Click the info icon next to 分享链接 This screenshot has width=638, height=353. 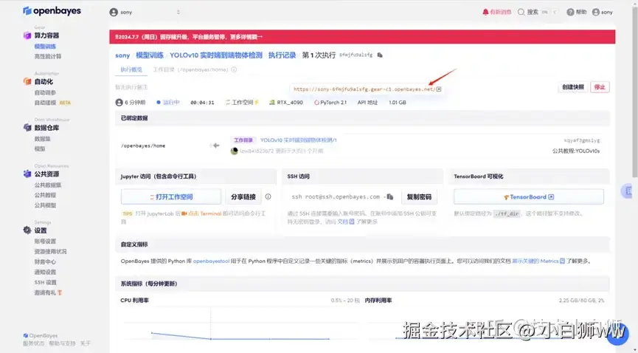coord(268,196)
